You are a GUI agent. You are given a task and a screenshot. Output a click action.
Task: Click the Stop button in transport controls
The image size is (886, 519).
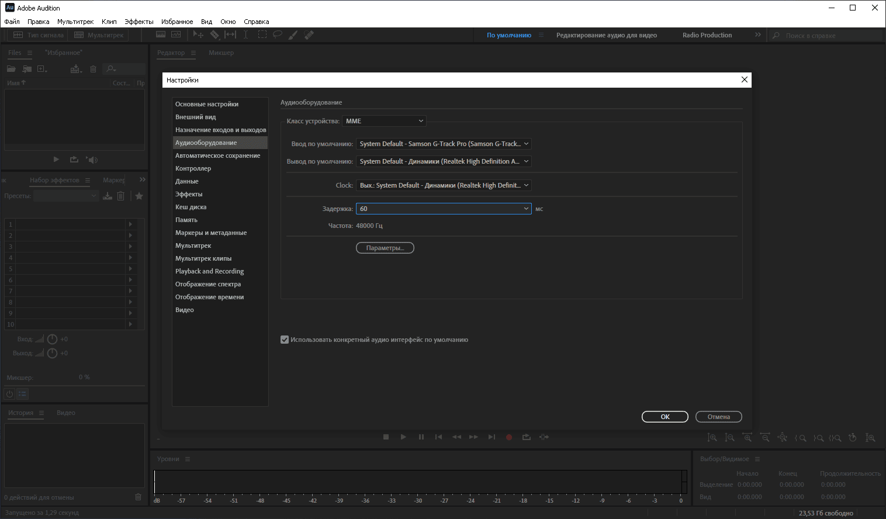(386, 437)
